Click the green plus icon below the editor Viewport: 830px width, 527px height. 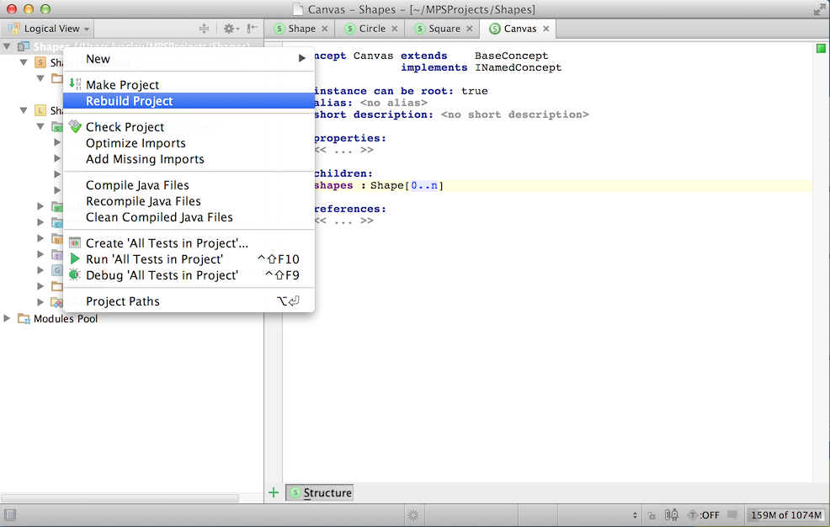click(x=273, y=492)
